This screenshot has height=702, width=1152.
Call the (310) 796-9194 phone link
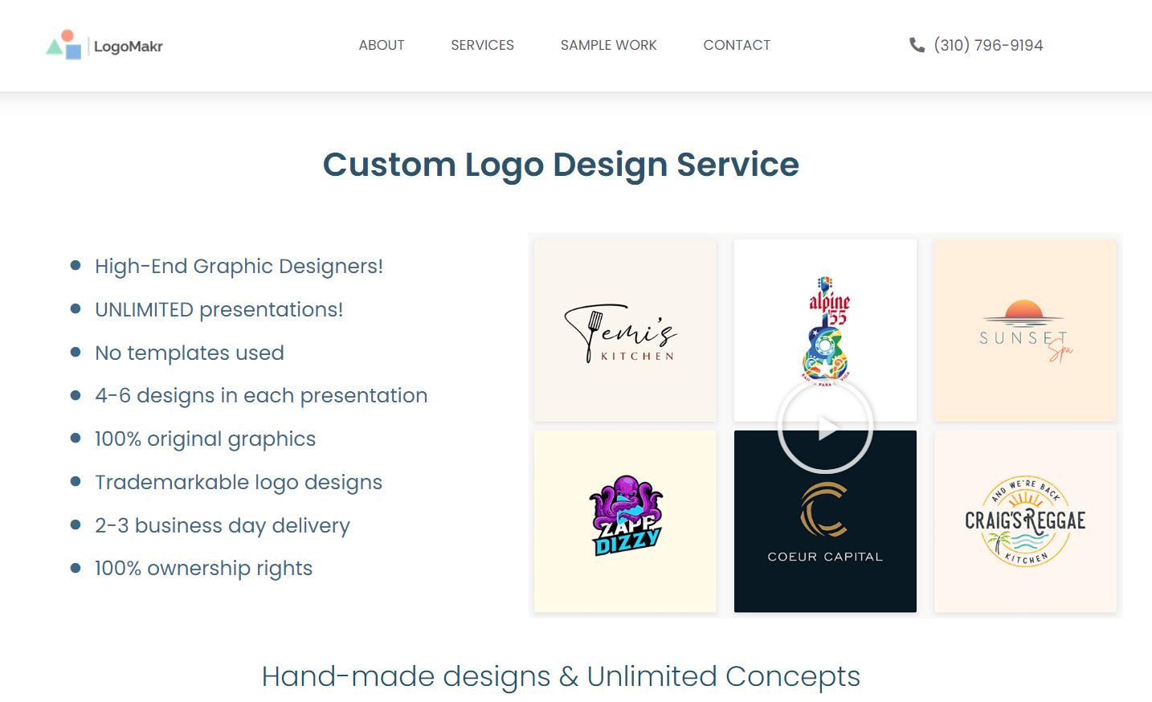(988, 45)
